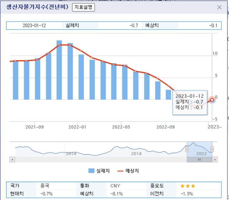Toggle the 실제치 series in the legend
Screen dimensions: 229x200
[x=99, y=171]
